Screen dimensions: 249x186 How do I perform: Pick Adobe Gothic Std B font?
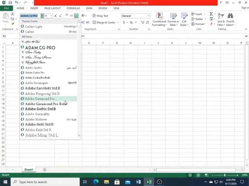(49, 109)
